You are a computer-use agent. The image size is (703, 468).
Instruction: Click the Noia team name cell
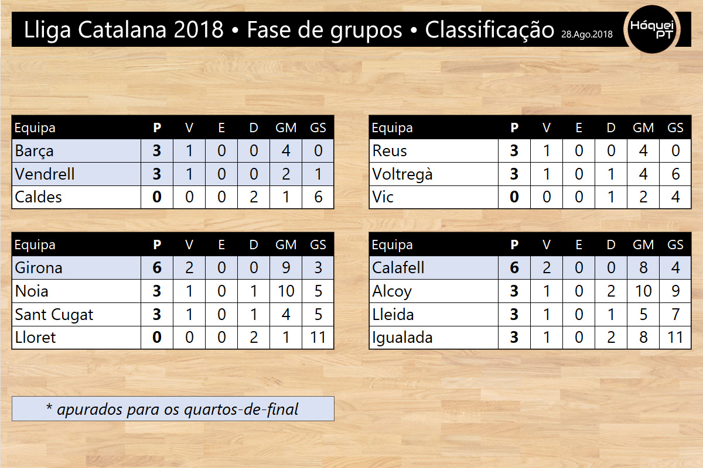(x=77, y=291)
